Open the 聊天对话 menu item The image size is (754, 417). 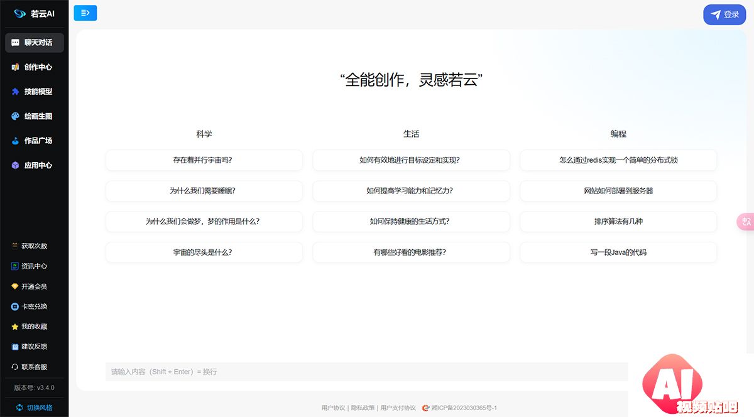(35, 43)
